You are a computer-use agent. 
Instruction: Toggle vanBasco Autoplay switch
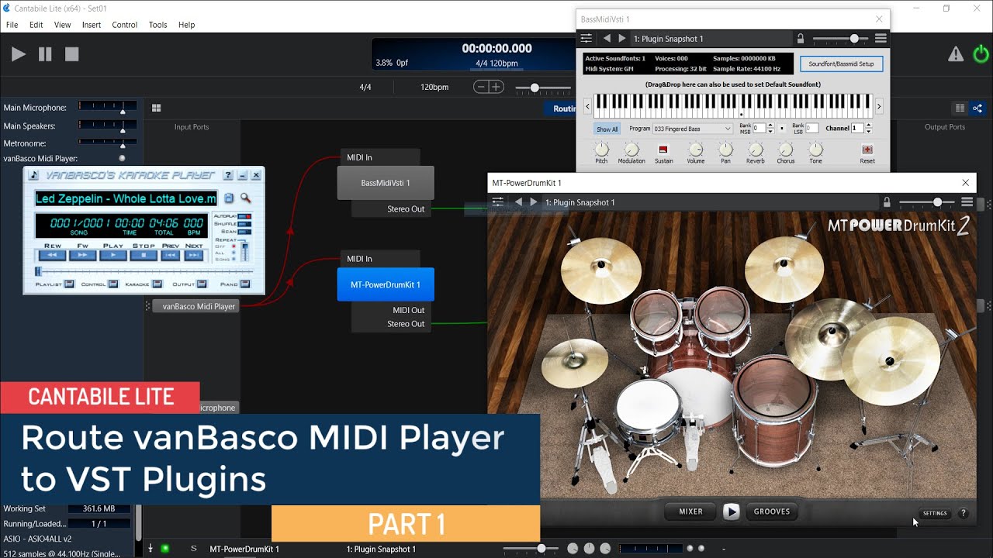click(244, 216)
